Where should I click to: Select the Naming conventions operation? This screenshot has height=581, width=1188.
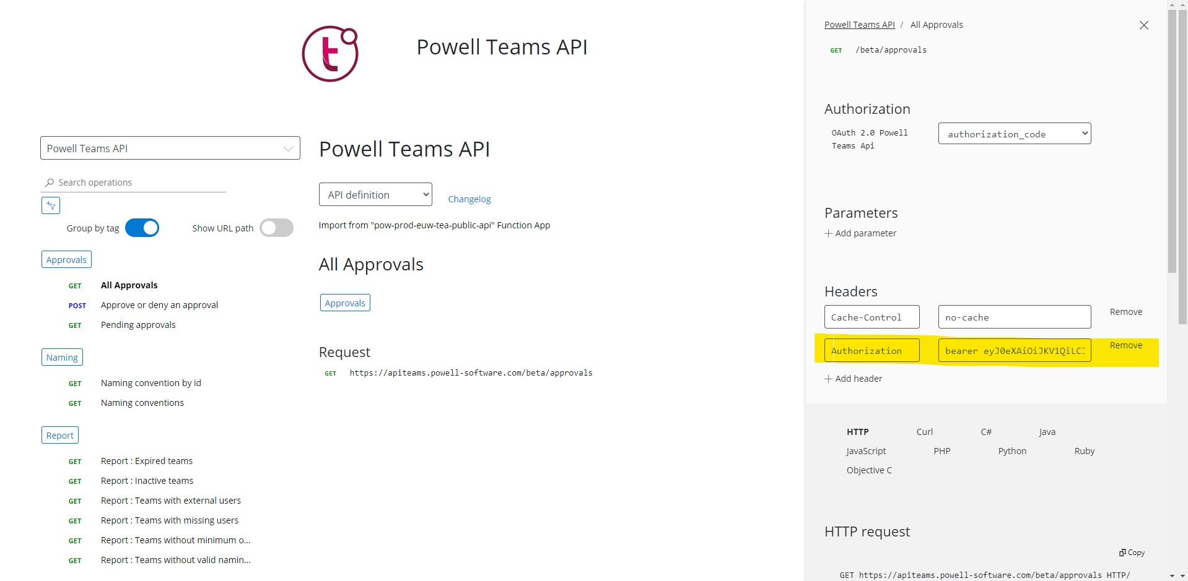point(142,403)
